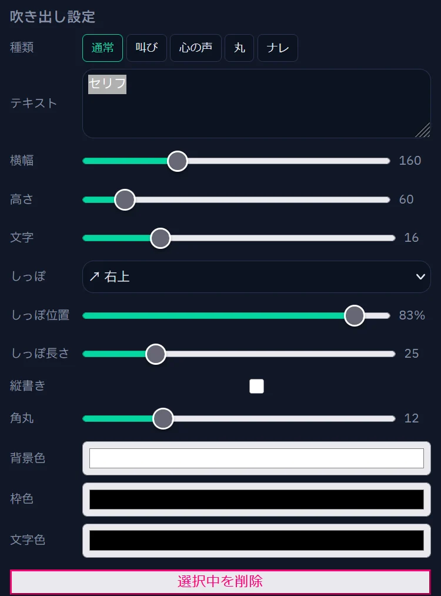Switch bubble type to 丸
This screenshot has height=596, width=441.
point(239,48)
